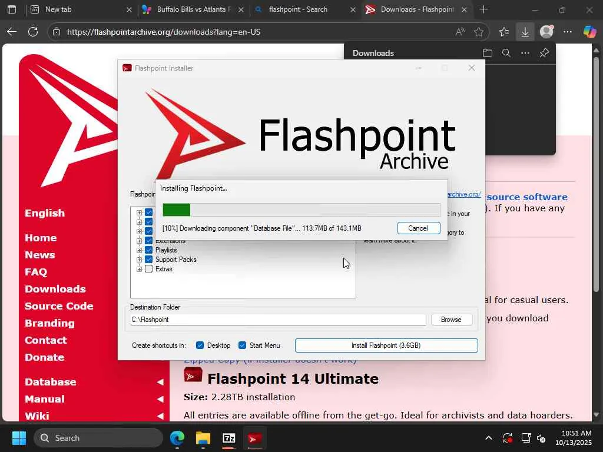Click the taskbar Search box
Viewport: 603px width, 452px height.
[98, 438]
